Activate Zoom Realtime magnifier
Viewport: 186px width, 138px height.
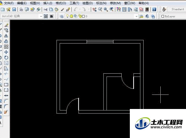point(100,9)
